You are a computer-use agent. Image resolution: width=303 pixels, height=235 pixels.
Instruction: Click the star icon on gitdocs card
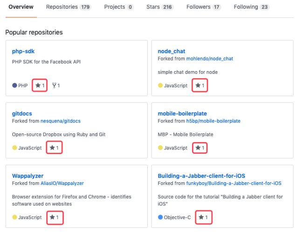tap(52, 148)
